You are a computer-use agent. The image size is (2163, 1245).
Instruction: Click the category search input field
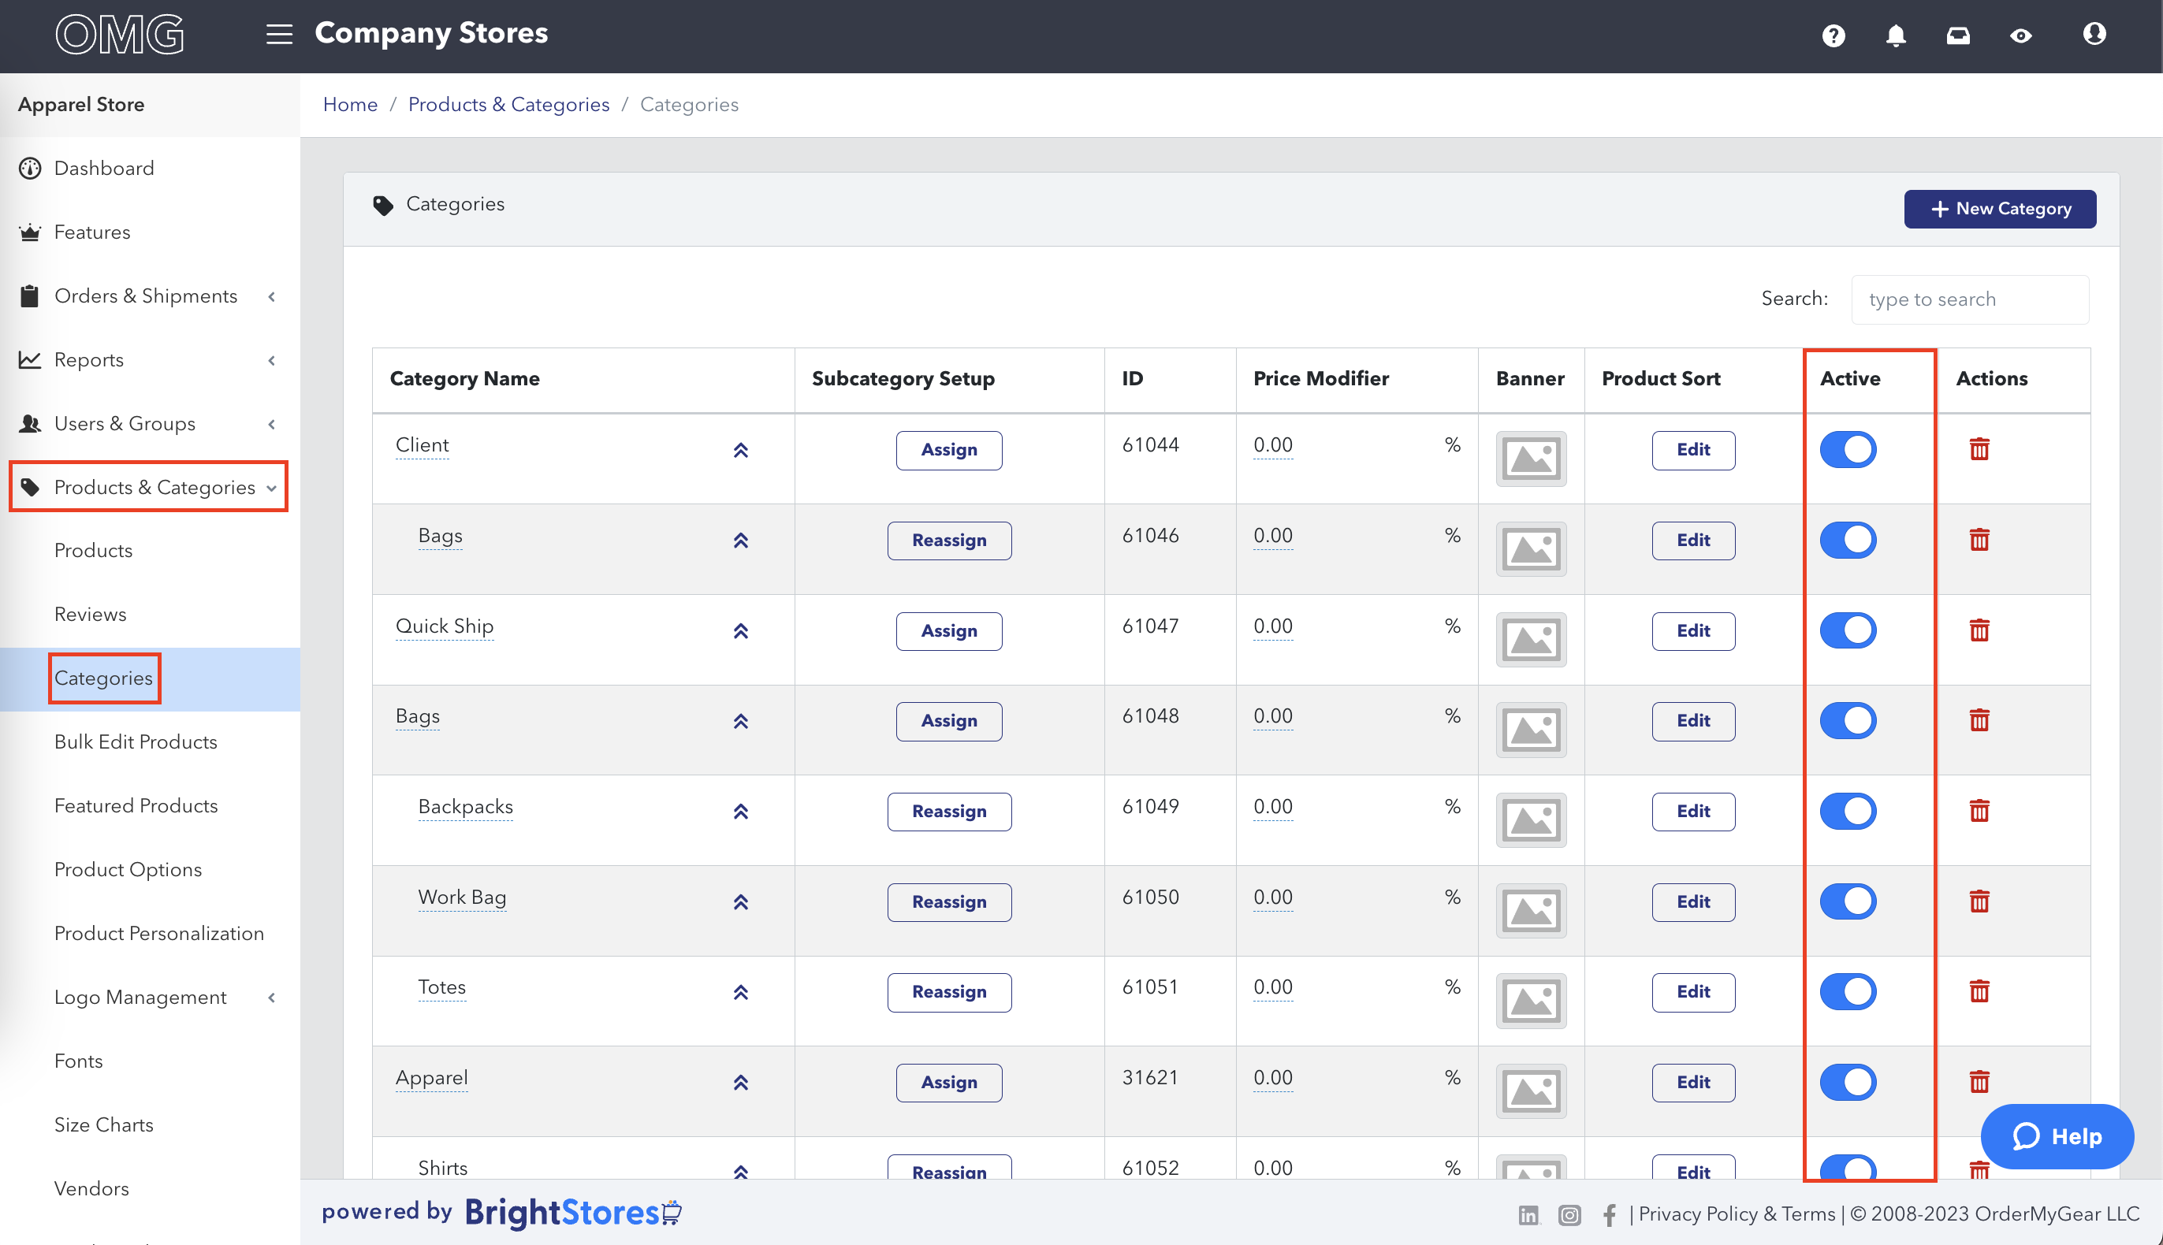coord(1969,299)
